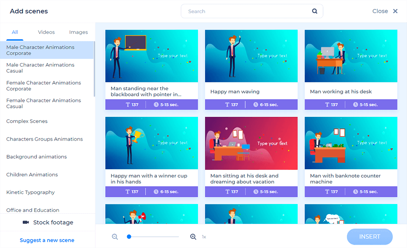Open the Kinetic Typography category

pyautogui.click(x=31, y=192)
